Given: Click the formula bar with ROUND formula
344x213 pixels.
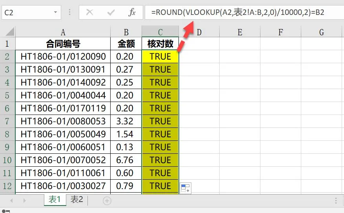Looking at the screenshot, I should pyautogui.click(x=244, y=12).
